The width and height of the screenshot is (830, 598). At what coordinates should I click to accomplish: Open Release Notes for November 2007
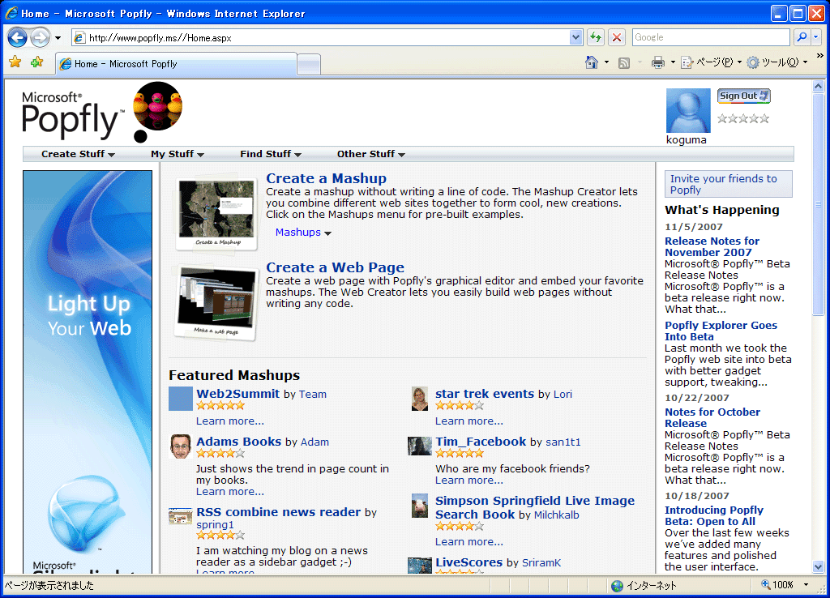pyautogui.click(x=712, y=246)
